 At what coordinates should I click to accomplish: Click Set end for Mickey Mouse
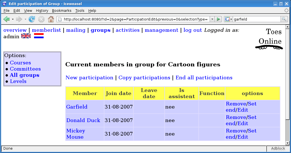pos(241,134)
